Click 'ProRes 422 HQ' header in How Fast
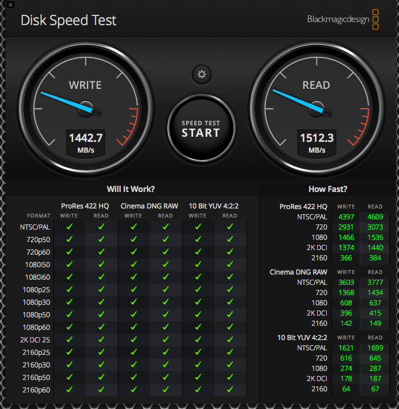399x409 pixels. click(x=303, y=207)
